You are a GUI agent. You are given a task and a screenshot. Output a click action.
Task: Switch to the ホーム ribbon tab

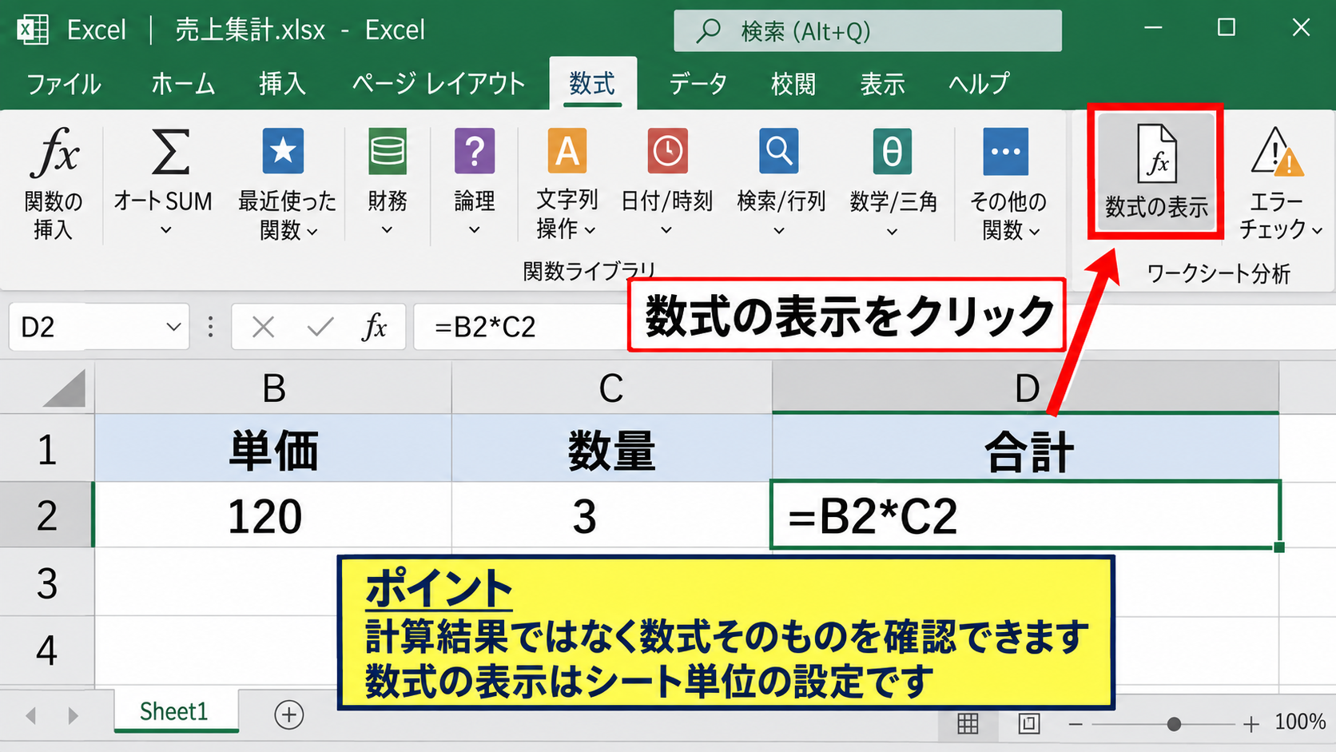point(183,83)
